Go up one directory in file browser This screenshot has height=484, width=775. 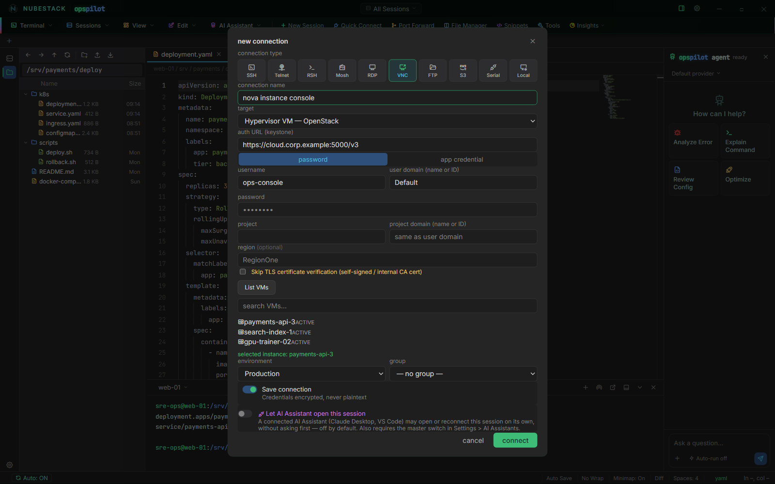click(x=54, y=55)
